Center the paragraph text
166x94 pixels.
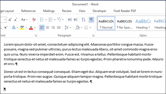[48, 28]
